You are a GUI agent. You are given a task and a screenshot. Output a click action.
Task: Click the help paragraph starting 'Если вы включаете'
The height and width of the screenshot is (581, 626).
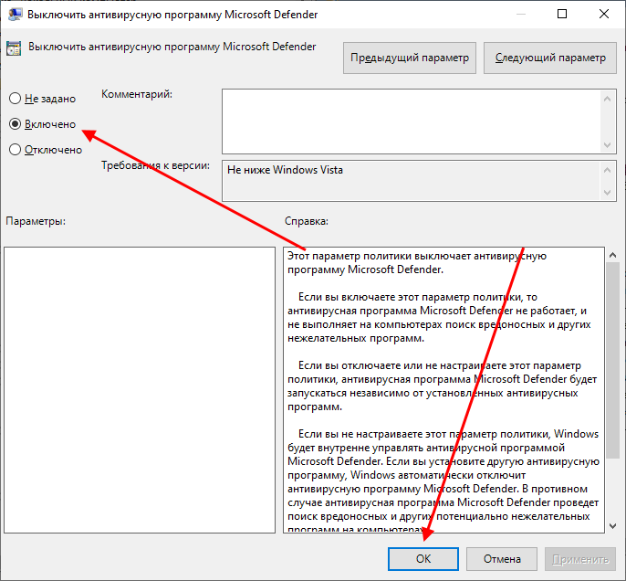click(x=439, y=318)
